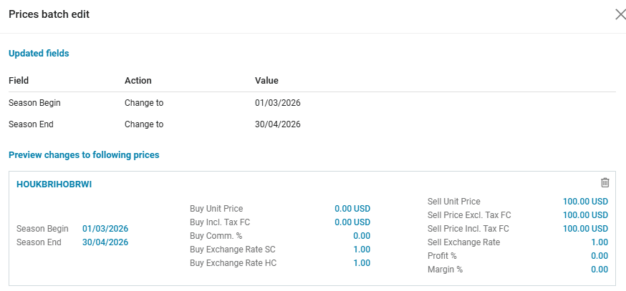Screen dimensions: 626x291
Task: Click the Buy Comm. % value
Action: tap(361, 236)
